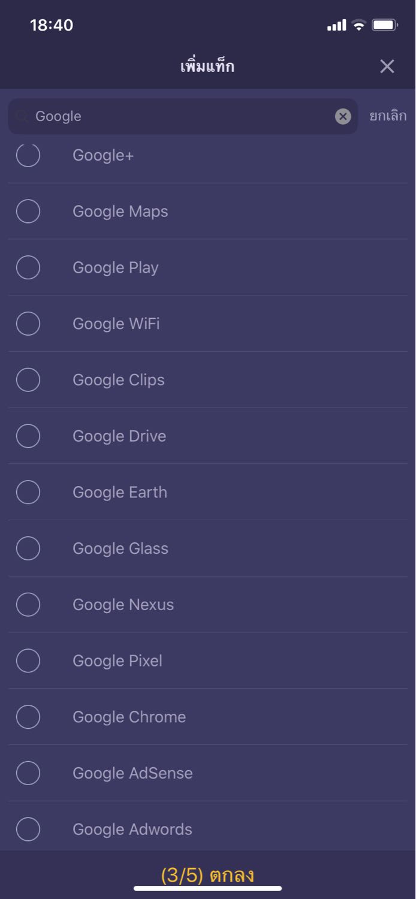Tap the Google Adwords tag row
The height and width of the screenshot is (899, 416).
click(132, 829)
